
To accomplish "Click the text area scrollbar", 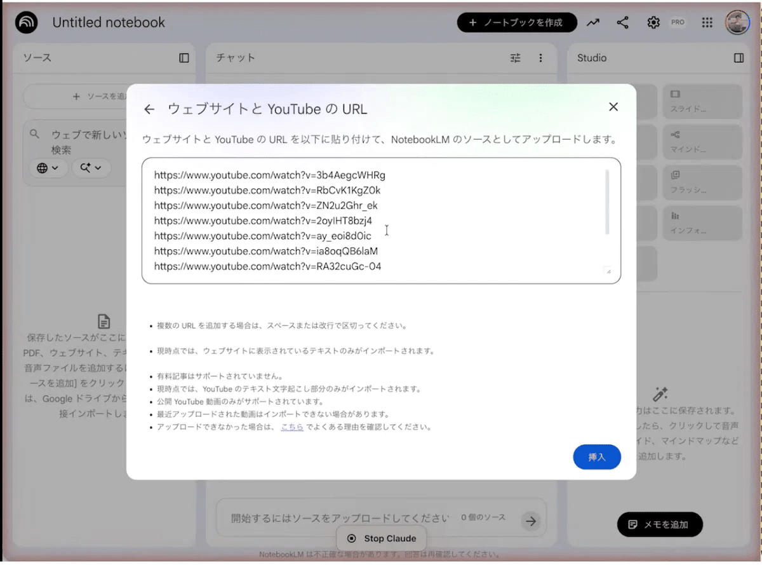I will click(x=608, y=202).
